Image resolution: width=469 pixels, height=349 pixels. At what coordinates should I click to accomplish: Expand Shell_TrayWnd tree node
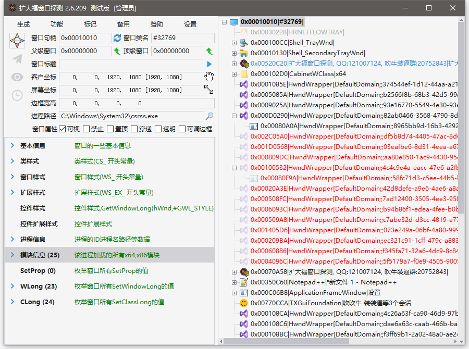(x=234, y=43)
